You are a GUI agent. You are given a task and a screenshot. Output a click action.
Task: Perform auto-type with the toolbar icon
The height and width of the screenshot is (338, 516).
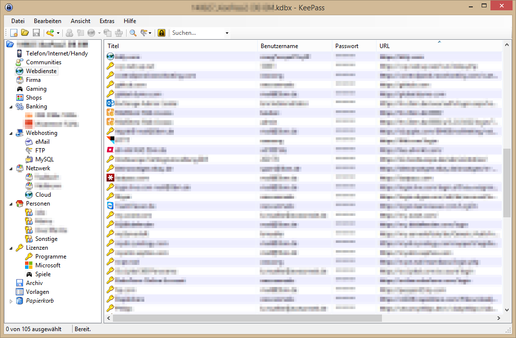[119, 33]
